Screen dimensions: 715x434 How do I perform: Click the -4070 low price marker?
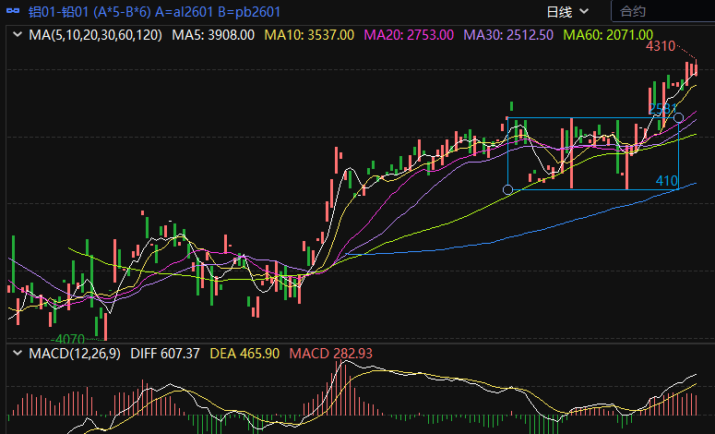pyautogui.click(x=67, y=339)
